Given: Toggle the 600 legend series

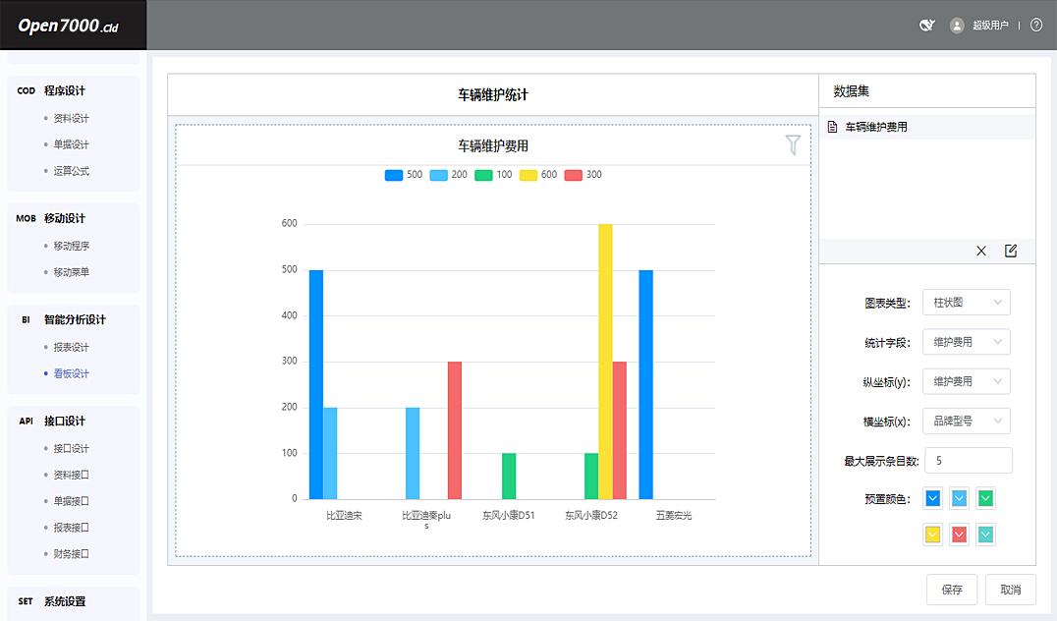Looking at the screenshot, I should (538, 175).
